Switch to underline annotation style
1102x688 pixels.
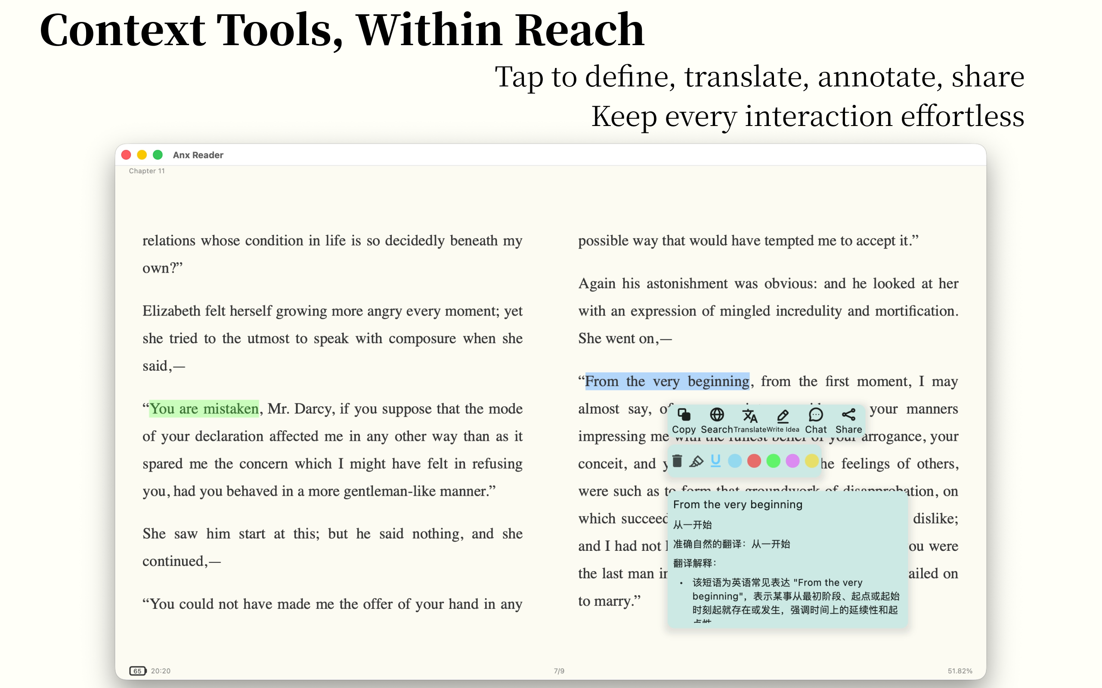coord(715,461)
